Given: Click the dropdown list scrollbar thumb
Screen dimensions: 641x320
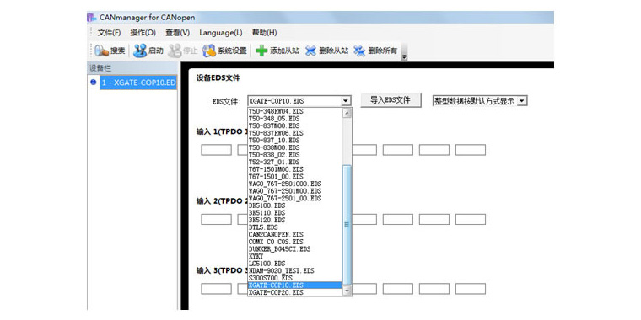Looking at the screenshot, I should pos(347,225).
